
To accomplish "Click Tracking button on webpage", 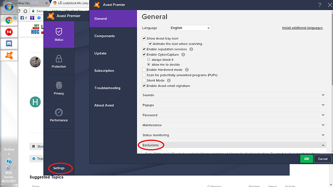I will point(37,158).
